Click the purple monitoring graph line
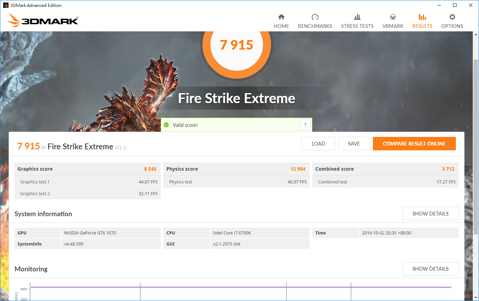 coord(207,287)
